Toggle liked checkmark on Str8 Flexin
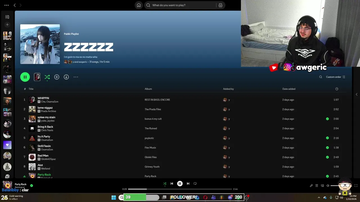360x202 pixels. (x=327, y=148)
